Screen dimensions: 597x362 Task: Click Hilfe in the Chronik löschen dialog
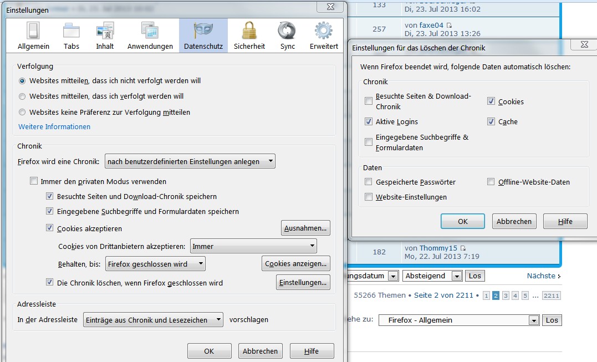pos(565,221)
